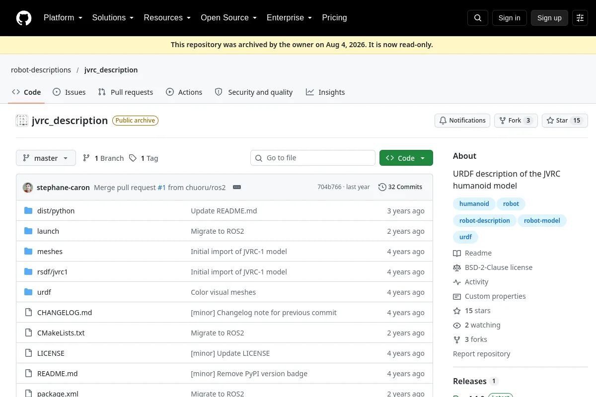Viewport: 596px width, 397px height.
Task: Open the launch folder
Action: (x=48, y=231)
